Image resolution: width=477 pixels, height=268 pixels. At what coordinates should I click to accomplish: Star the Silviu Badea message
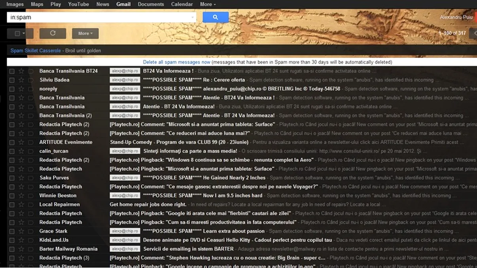21,80
